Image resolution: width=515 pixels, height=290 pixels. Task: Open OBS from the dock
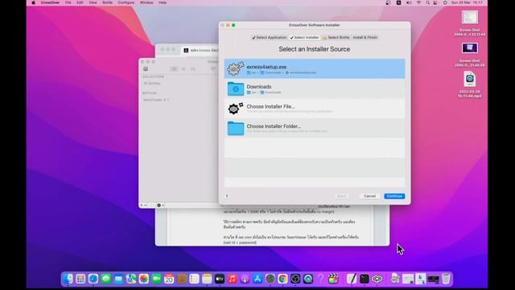coord(295,279)
